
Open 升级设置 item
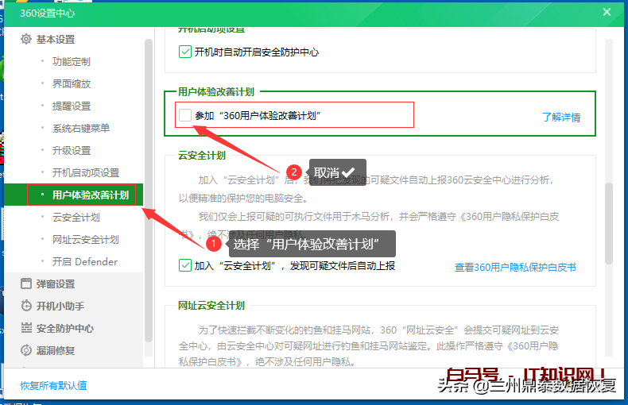(x=72, y=150)
